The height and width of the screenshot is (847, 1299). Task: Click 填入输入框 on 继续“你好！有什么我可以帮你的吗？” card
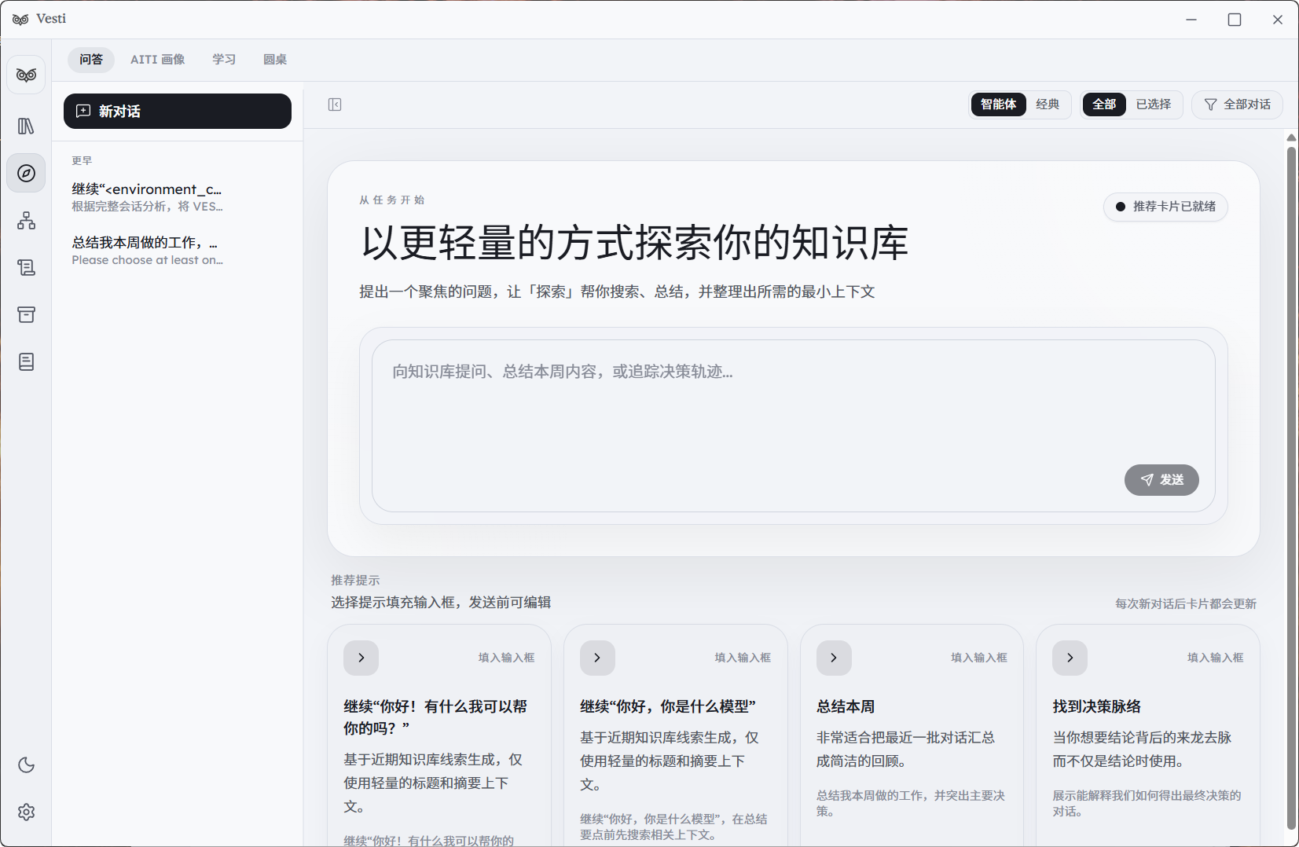507,658
